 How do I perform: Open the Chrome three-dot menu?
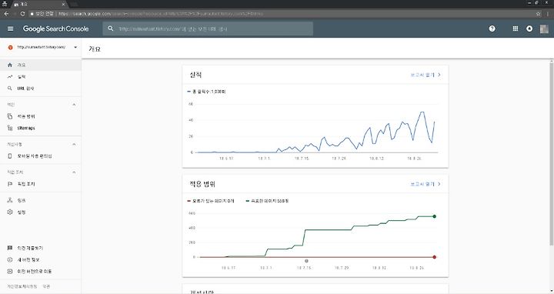[549, 14]
